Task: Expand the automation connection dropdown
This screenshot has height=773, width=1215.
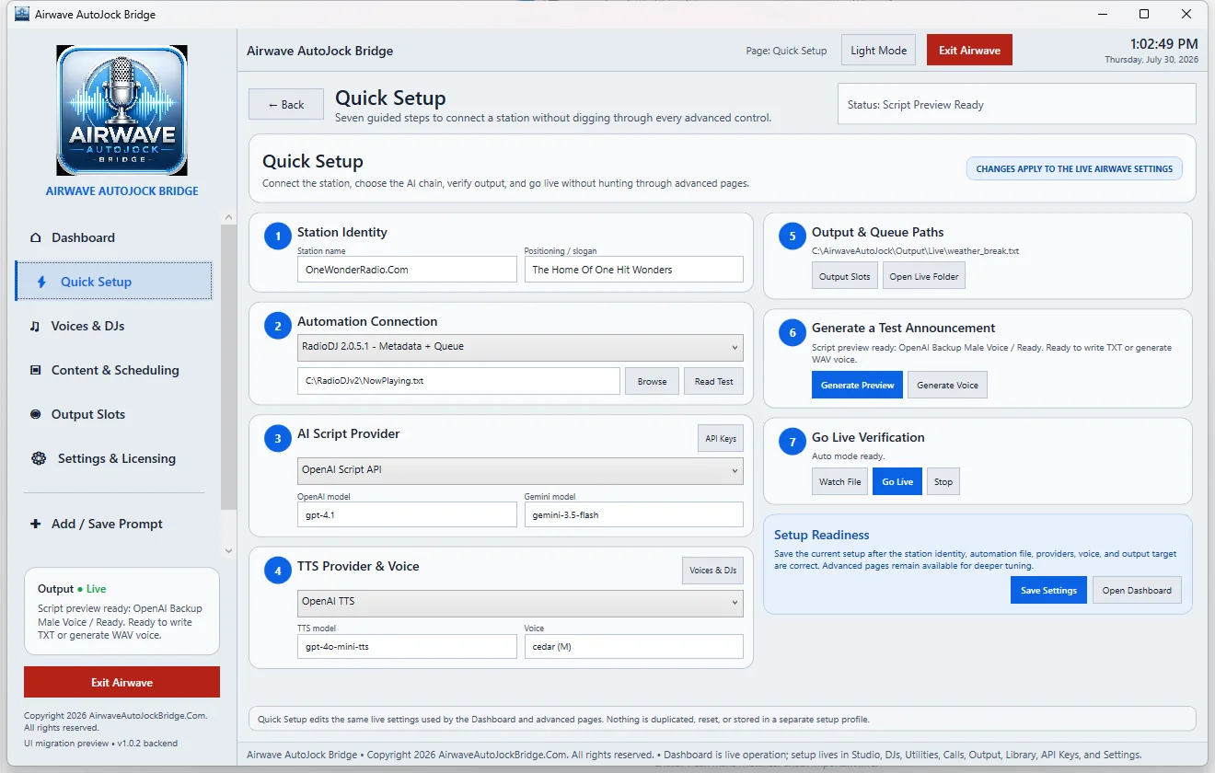Action: click(520, 347)
